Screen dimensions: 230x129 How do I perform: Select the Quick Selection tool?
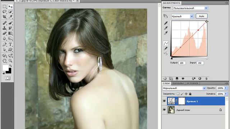[x=10, y=12]
